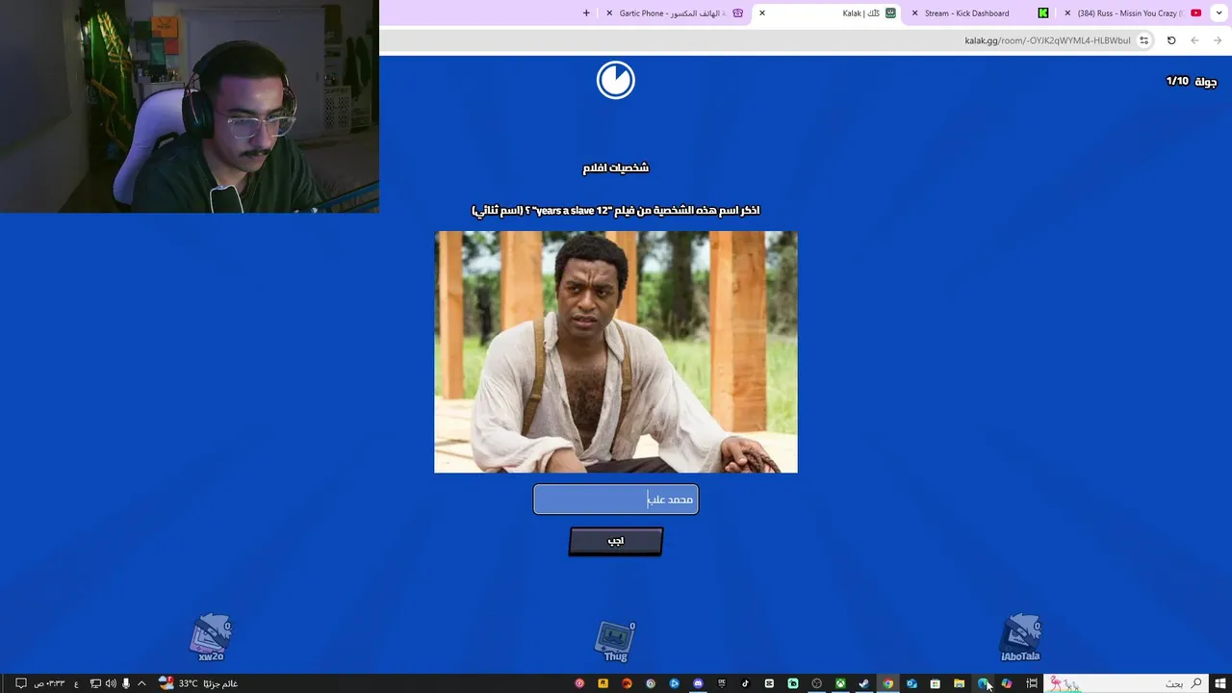Viewport: 1232px width, 693px height.
Task: Focus the answer input field
Action: pyautogui.click(x=616, y=499)
